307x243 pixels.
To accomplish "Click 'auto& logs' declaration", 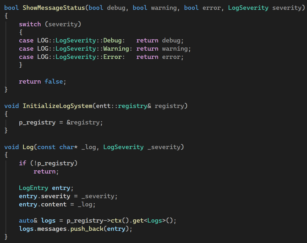I will (37, 221).
